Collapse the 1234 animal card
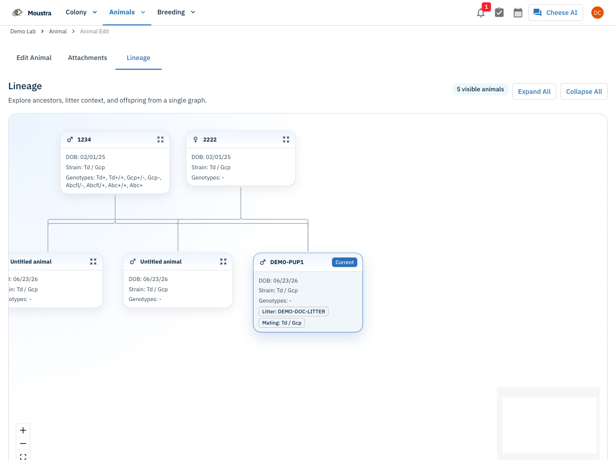 click(160, 139)
